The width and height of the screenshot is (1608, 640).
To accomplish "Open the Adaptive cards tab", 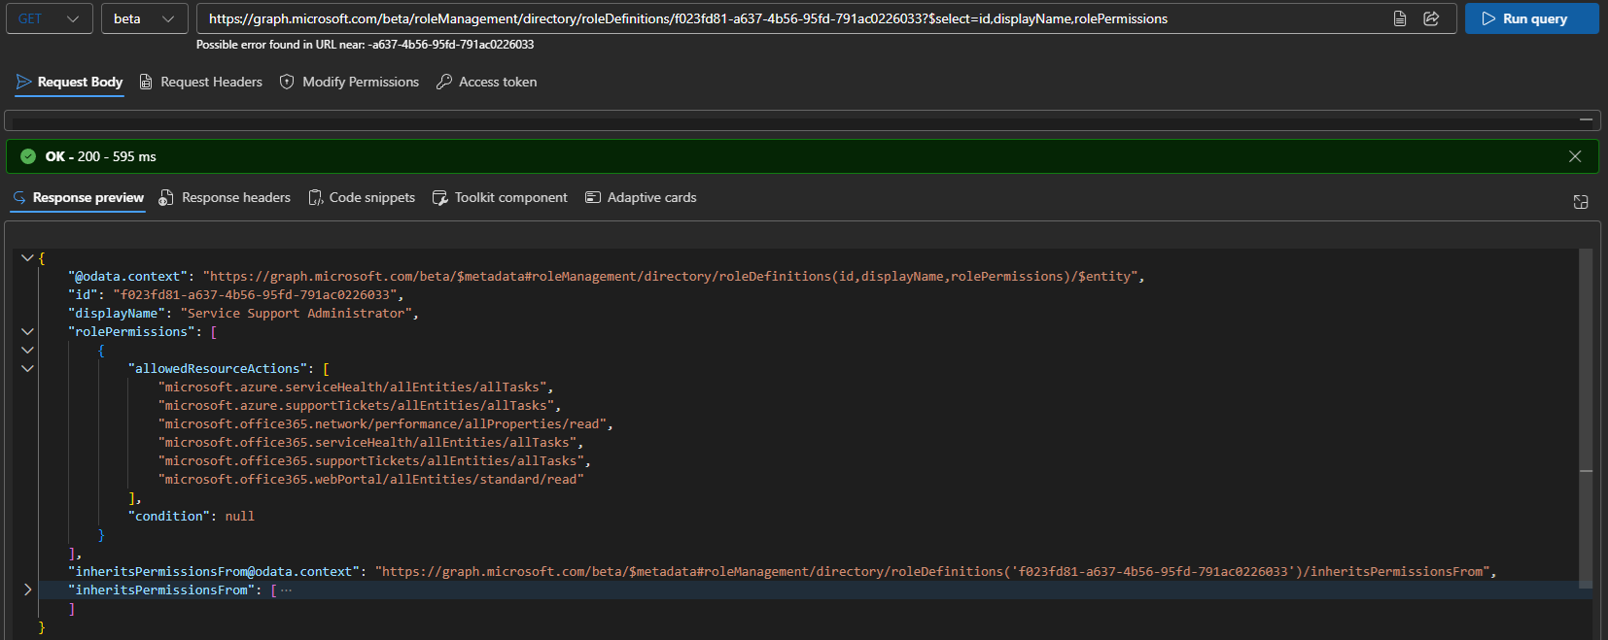I will pos(641,198).
